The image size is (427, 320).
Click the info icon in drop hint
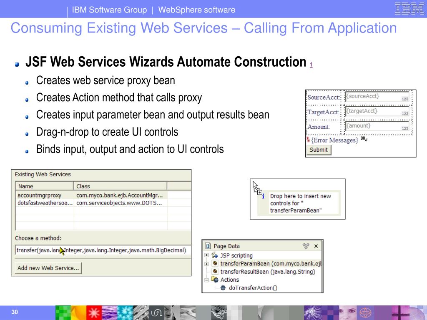(x=263, y=196)
